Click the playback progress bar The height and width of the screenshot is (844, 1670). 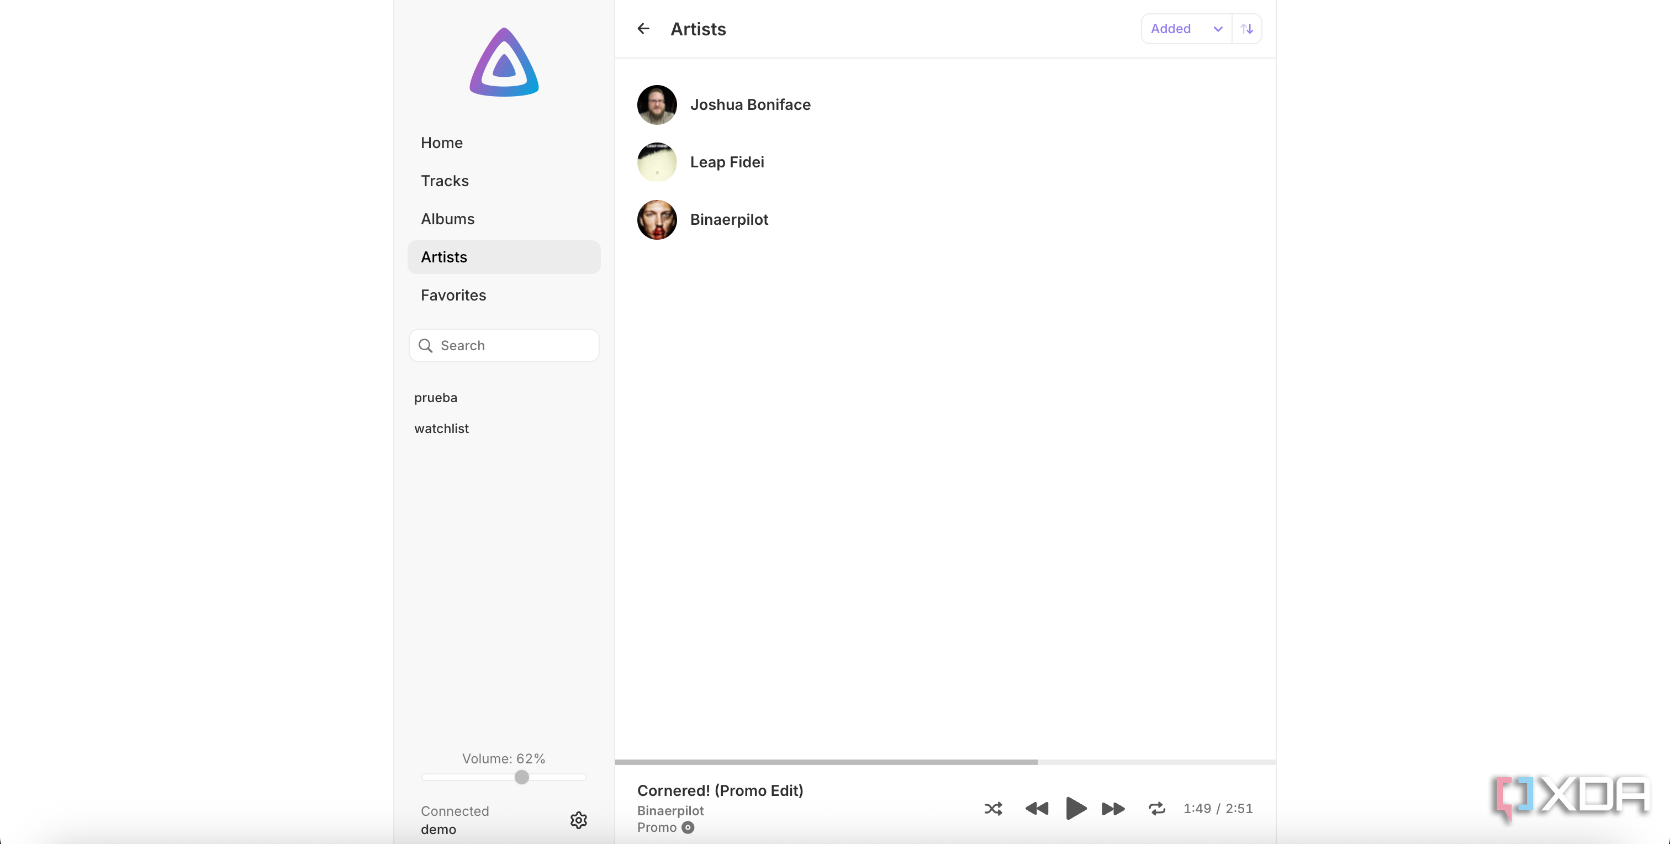[945, 762]
